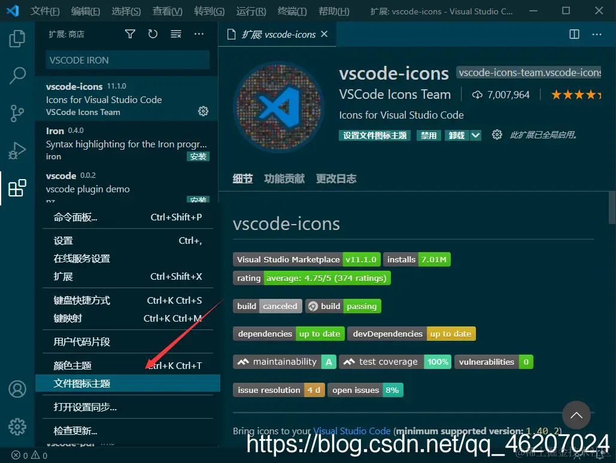Open the Accounts icon in activity bar
This screenshot has height=463, width=616.
[x=17, y=389]
